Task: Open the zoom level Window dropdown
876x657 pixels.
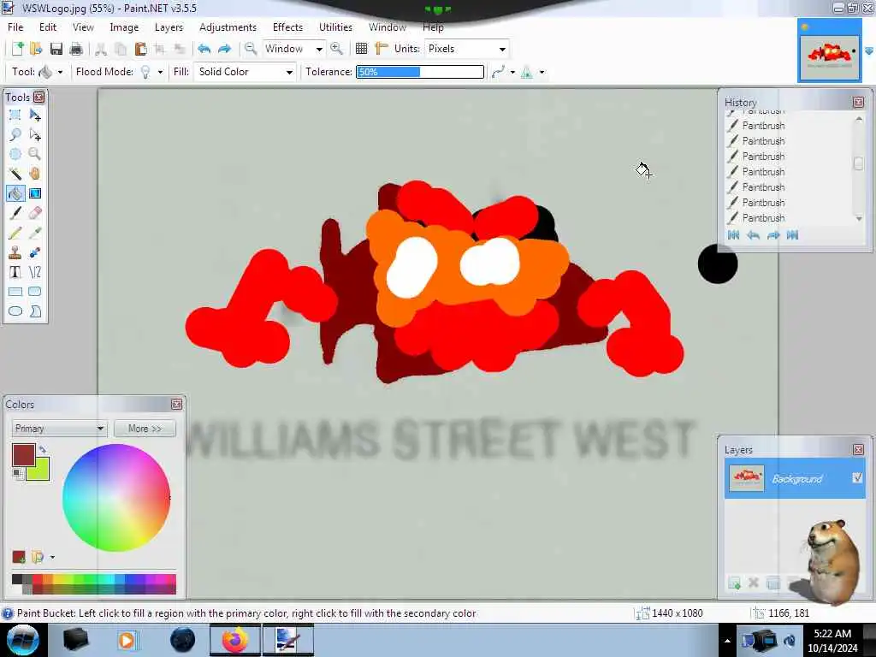Action: coord(293,49)
